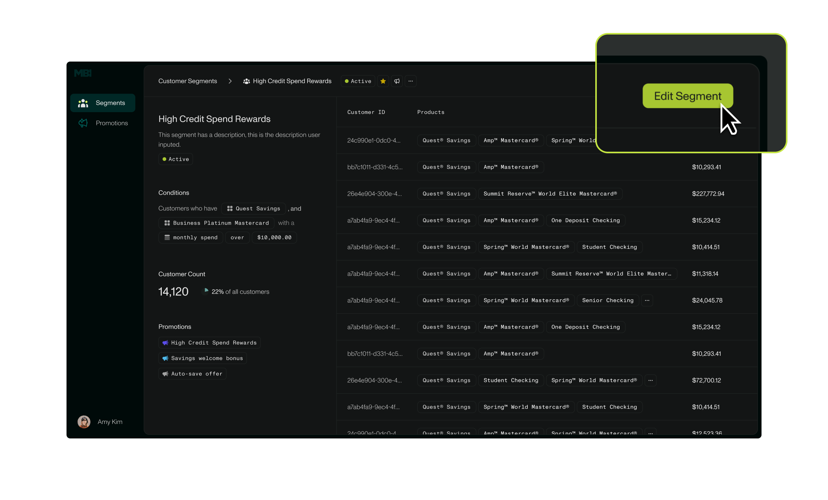Go to Customer Segments breadcrumb

point(188,81)
